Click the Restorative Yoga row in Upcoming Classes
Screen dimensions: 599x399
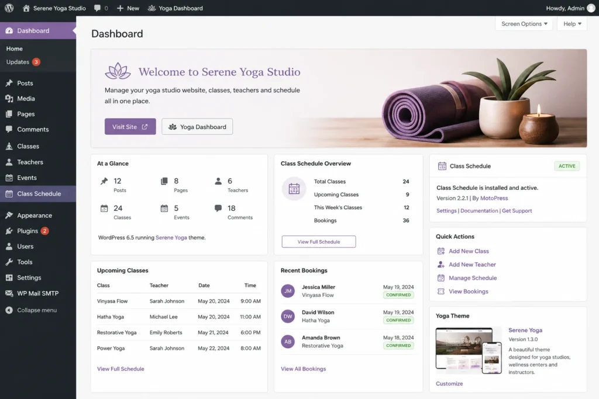click(179, 332)
